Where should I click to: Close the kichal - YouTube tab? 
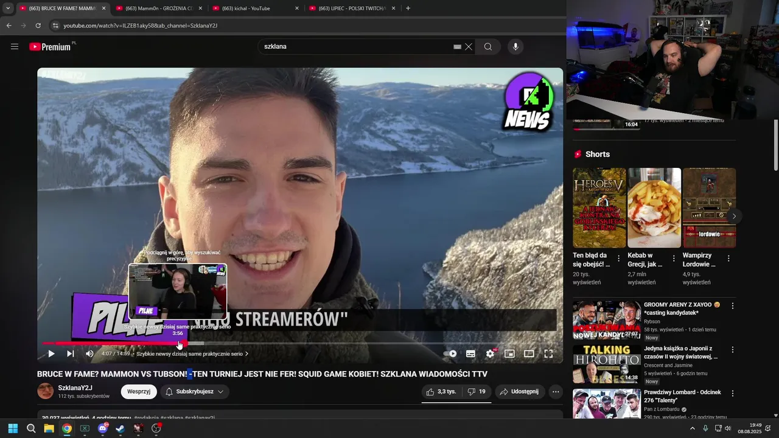[x=297, y=9]
